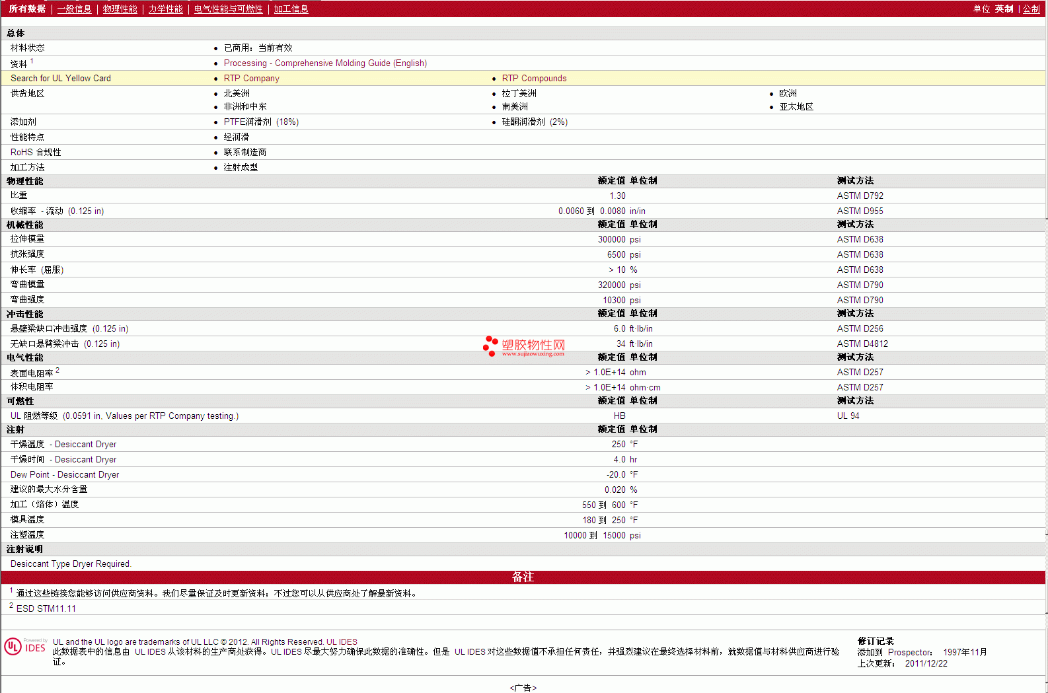The width and height of the screenshot is (1048, 693).
Task: Select the 所有数据 tab
Action: click(27, 9)
